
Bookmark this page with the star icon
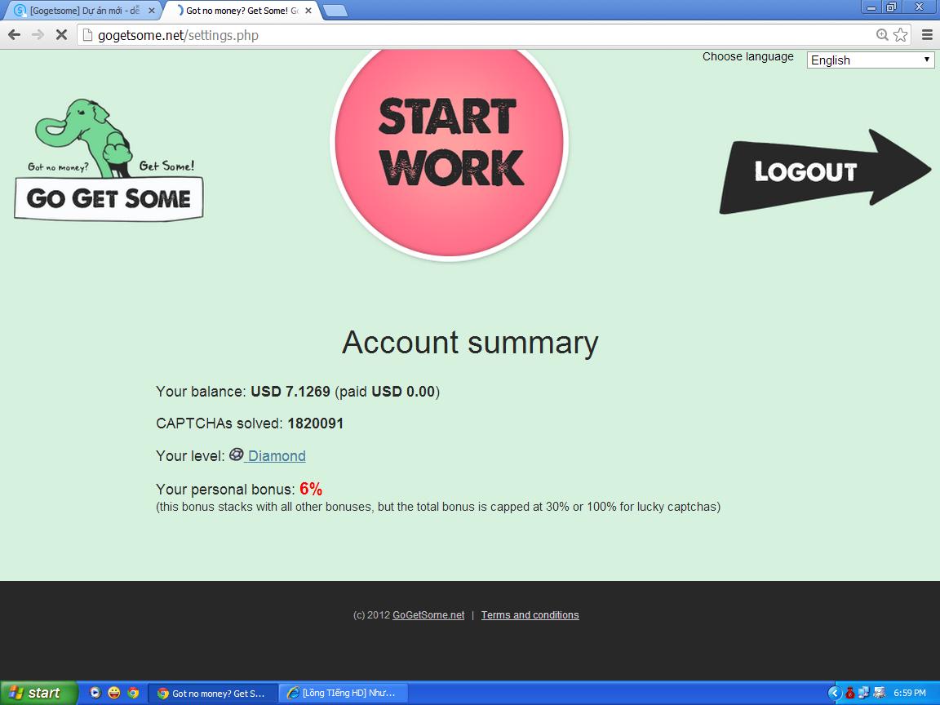[x=901, y=35]
